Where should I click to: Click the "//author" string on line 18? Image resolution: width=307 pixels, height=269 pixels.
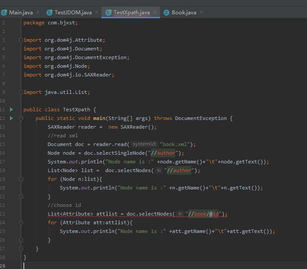click(x=179, y=170)
